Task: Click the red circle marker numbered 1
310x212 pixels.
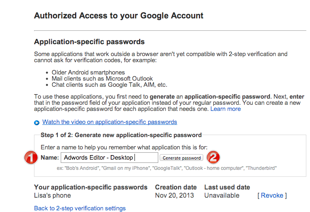Action: pos(31,158)
